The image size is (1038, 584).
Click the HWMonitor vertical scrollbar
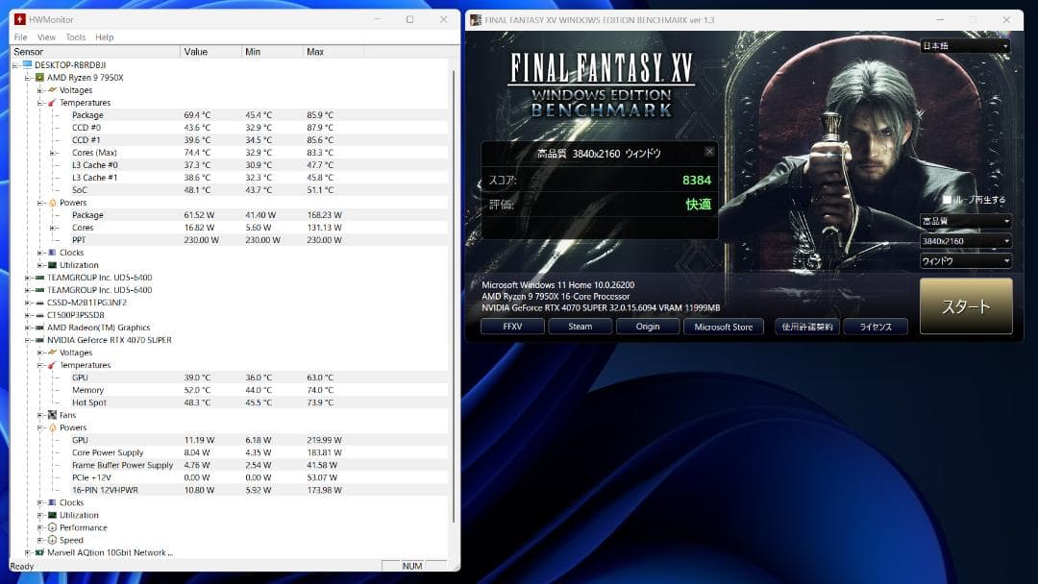click(x=453, y=288)
